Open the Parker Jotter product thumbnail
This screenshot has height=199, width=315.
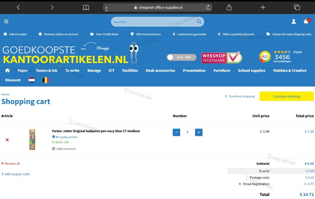click(x=32, y=140)
